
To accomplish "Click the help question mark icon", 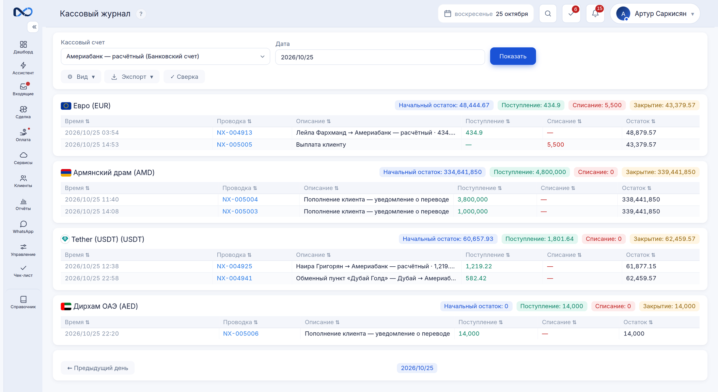I will (141, 14).
